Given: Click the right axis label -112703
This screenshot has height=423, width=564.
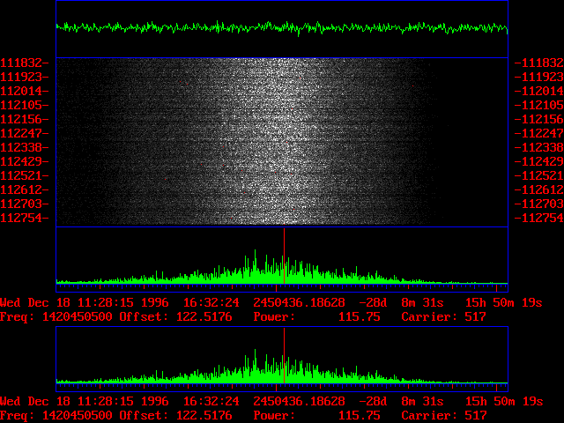Looking at the screenshot, I should tap(538, 204).
